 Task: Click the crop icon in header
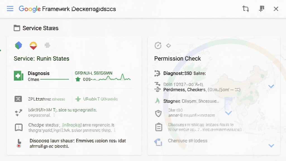(x=246, y=9)
